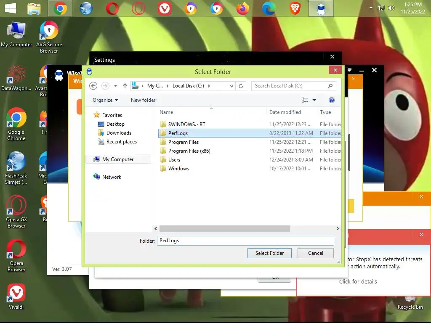Screen dimensions: 431x323
Task: Select My Computer in navigation pane
Action: tap(118, 159)
